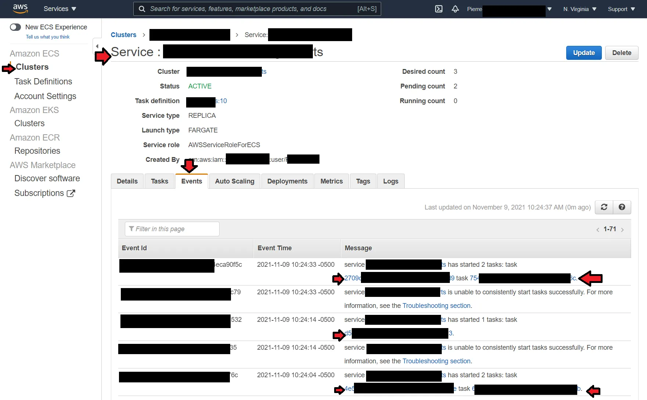Screen dimensions: 647x400
Task: Open Discover software in sidebar
Action: 47,178
